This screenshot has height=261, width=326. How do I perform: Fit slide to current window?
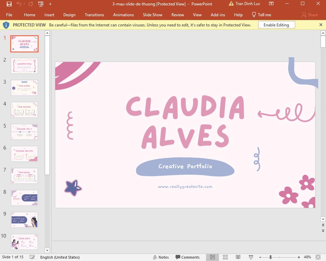[x=318, y=257]
